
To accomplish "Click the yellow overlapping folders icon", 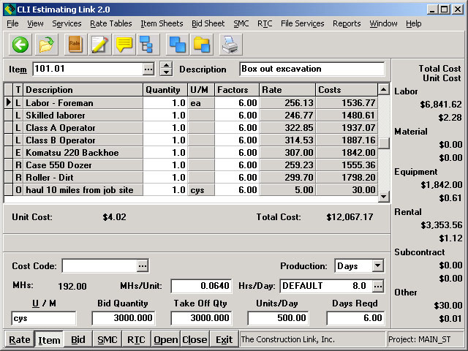I will tap(202, 45).
